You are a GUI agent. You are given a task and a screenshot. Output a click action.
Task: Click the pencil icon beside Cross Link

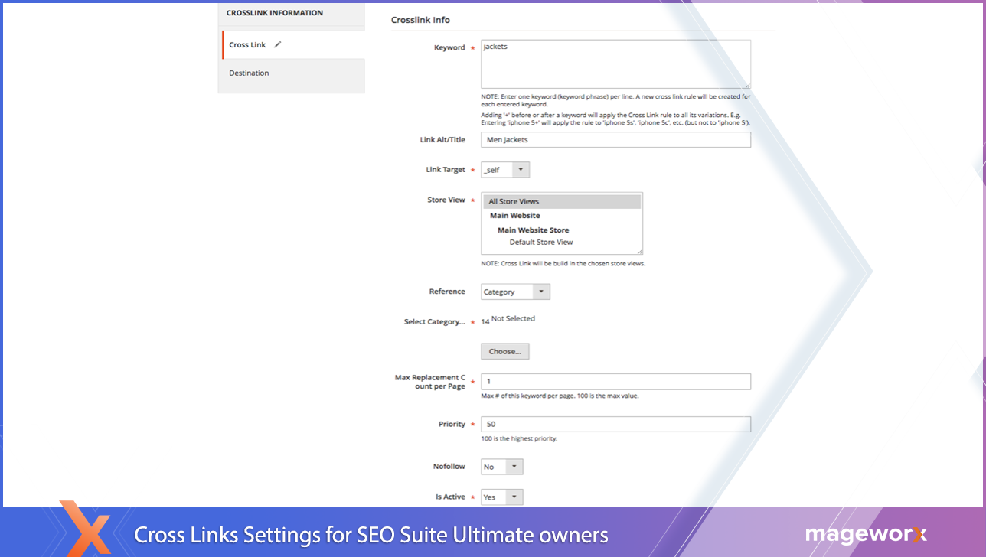click(x=278, y=44)
